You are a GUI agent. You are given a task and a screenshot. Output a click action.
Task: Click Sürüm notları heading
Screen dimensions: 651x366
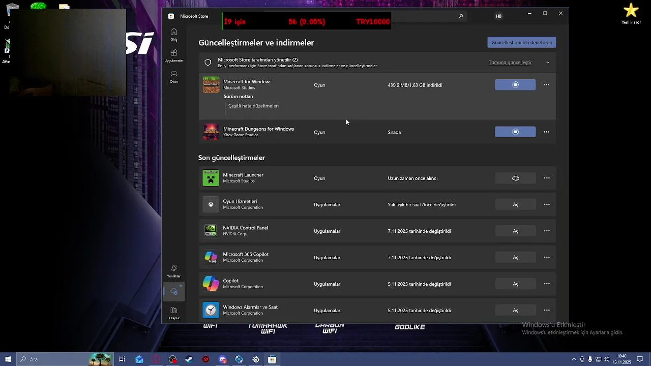pos(238,97)
